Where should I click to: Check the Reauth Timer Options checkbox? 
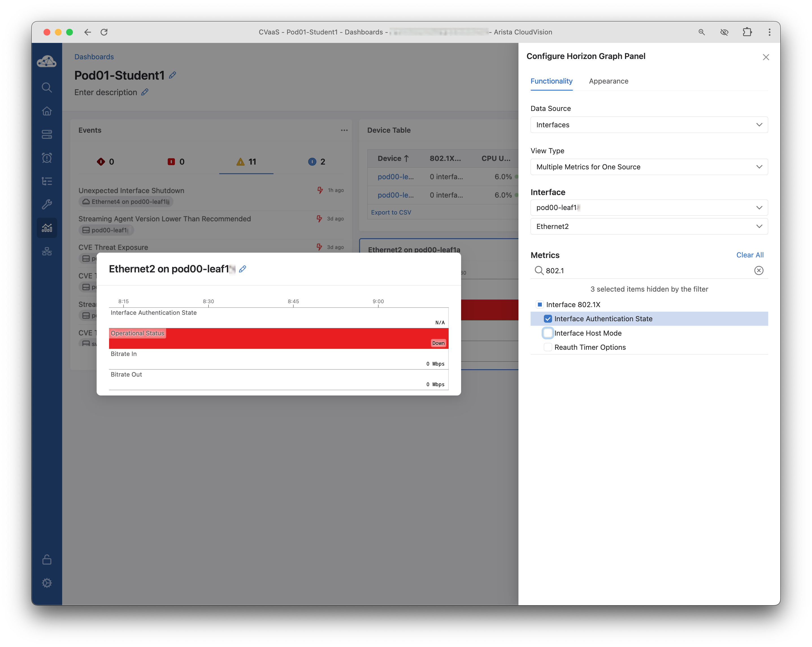[x=548, y=347]
